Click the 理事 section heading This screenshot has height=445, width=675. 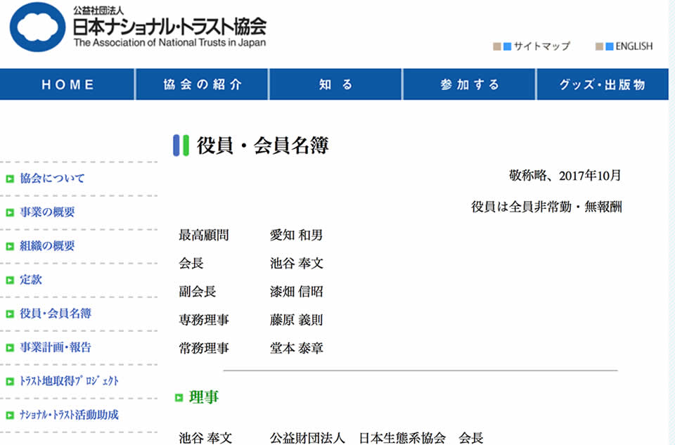pos(204,396)
